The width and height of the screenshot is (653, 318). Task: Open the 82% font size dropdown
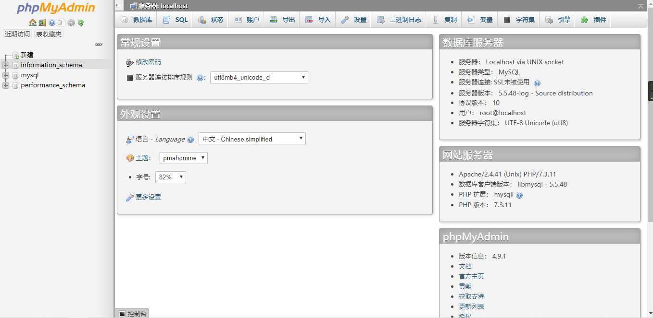tap(171, 177)
